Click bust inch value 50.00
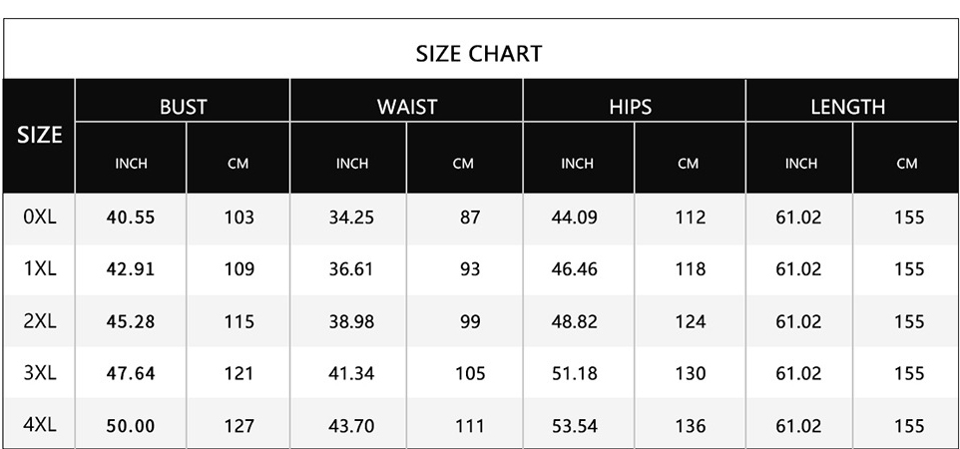The image size is (960, 449). click(131, 426)
